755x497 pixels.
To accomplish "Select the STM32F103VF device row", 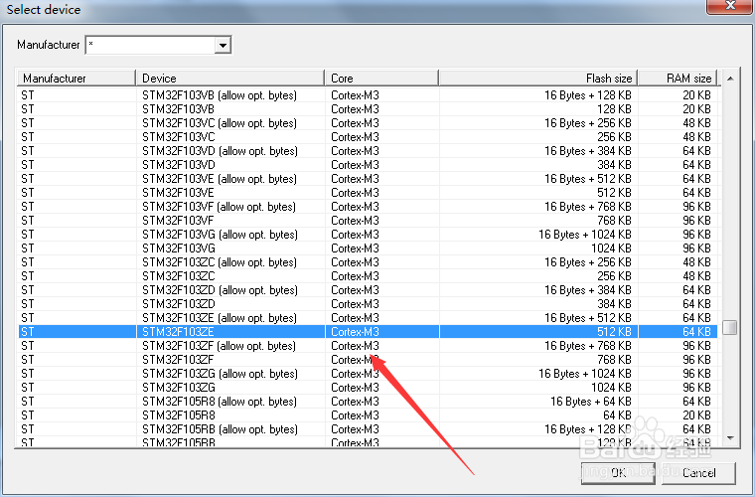I will 368,221.
